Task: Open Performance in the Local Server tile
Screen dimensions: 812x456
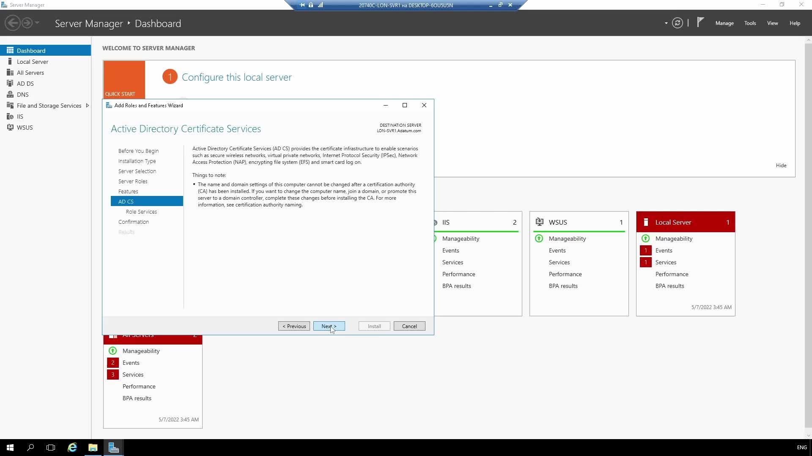Action: (x=672, y=274)
